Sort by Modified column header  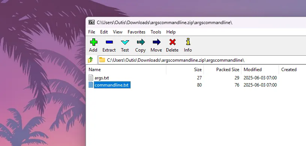point(260,70)
